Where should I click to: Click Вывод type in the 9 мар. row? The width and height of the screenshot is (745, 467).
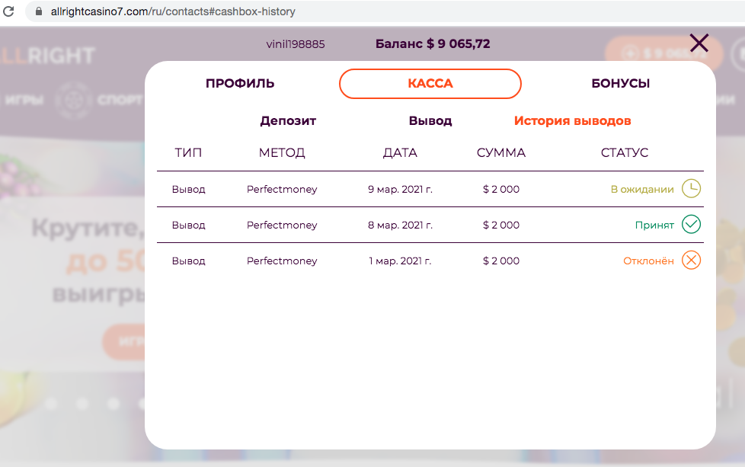point(188,189)
